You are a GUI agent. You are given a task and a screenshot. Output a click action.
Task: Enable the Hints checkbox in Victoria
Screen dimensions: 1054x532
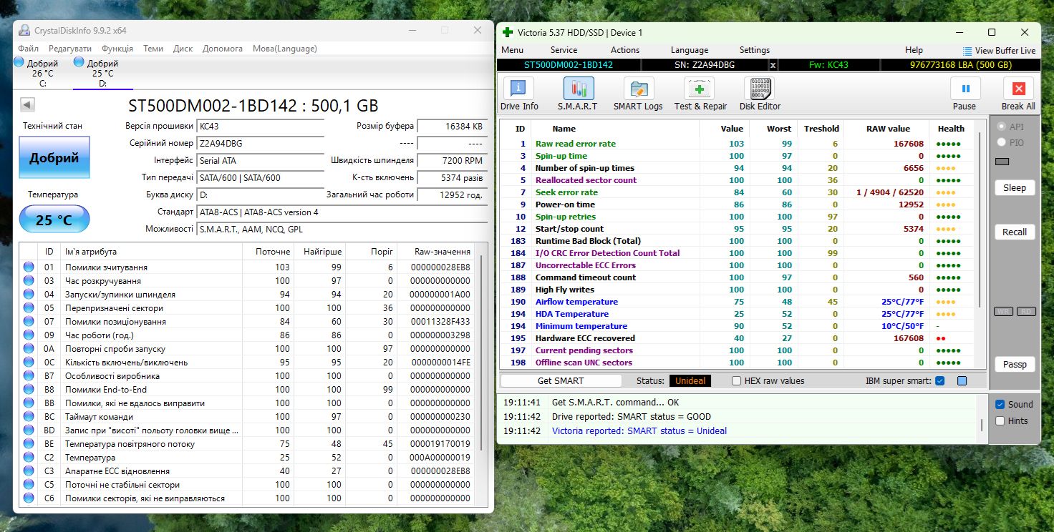pos(1000,421)
